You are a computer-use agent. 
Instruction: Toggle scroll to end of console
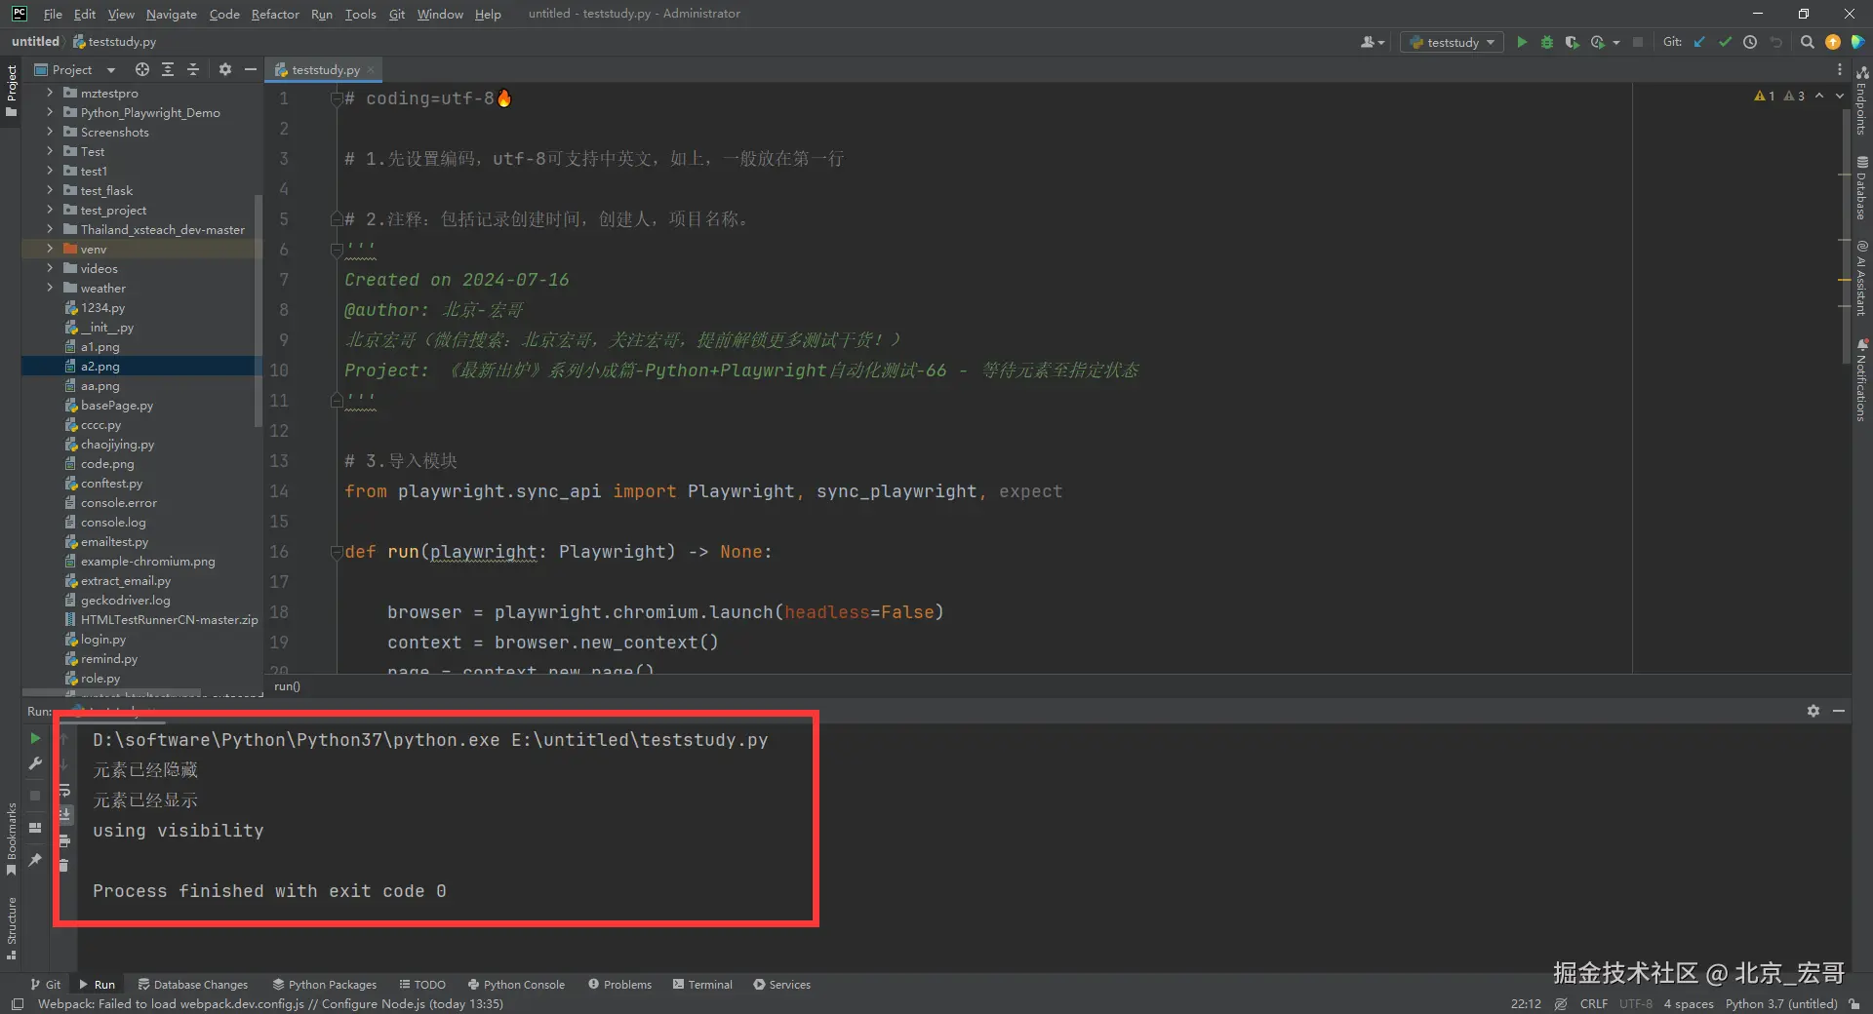(63, 815)
